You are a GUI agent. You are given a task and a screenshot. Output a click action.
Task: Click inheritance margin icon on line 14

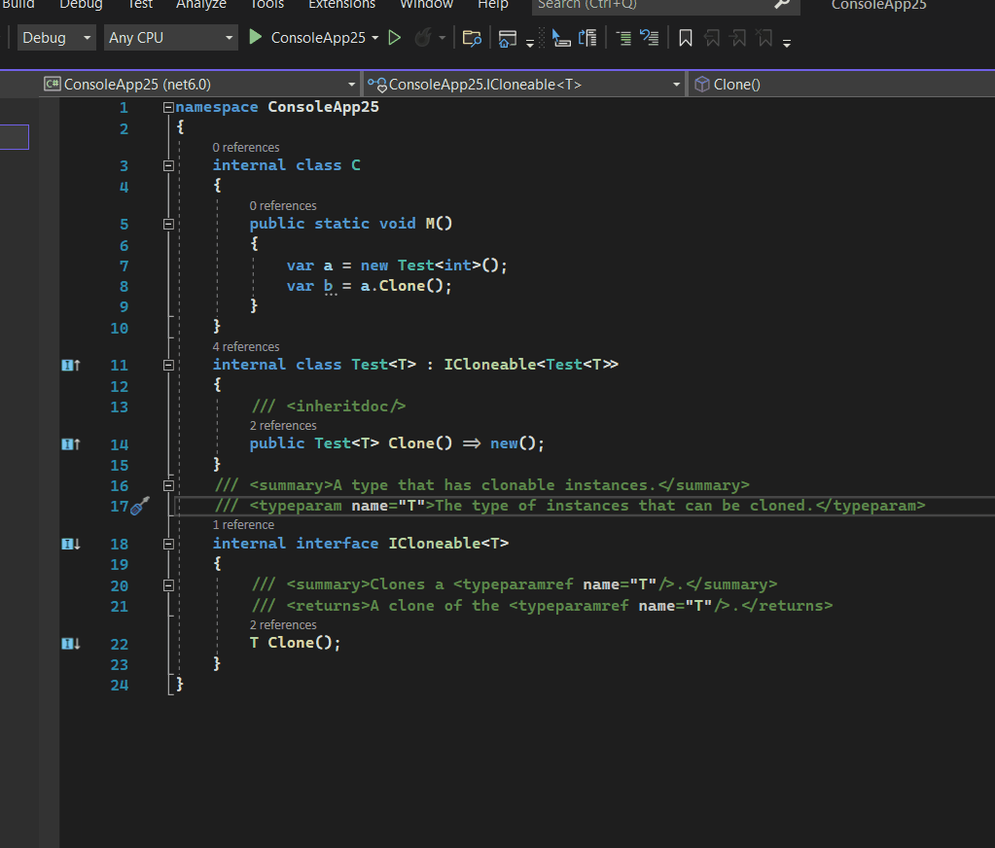pos(70,444)
